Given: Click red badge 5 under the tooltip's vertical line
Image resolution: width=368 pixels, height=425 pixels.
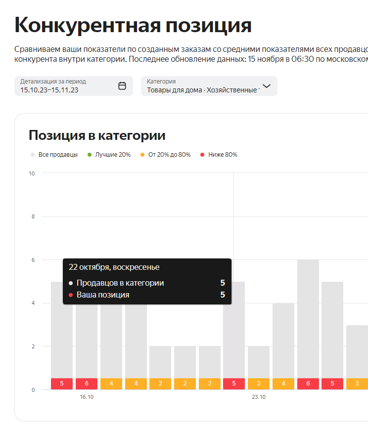Looking at the screenshot, I should pos(234,383).
